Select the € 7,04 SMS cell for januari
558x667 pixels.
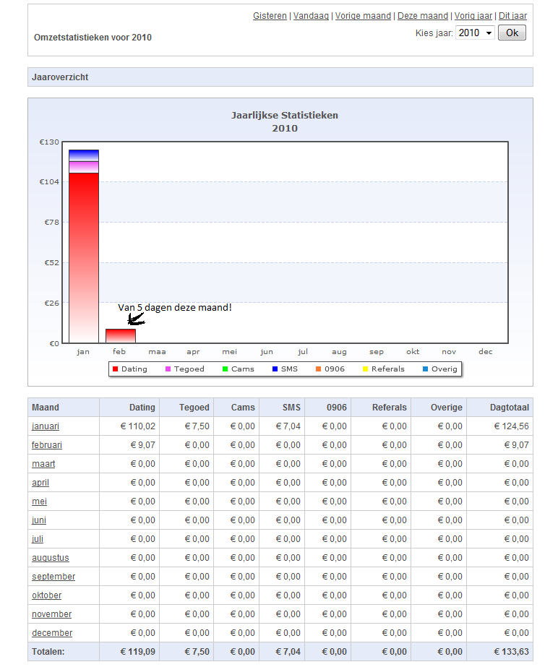tap(282, 426)
